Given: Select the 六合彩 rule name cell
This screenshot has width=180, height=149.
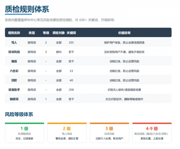Looking at the screenshot, I should pos(14,71).
